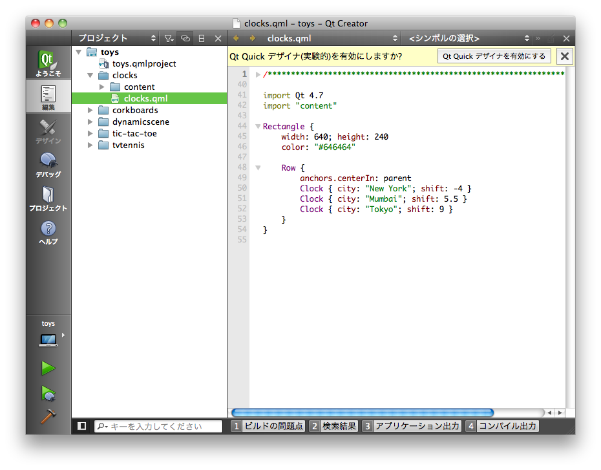Click the green Run button
Screen dimensions: 601x470
[48, 369]
